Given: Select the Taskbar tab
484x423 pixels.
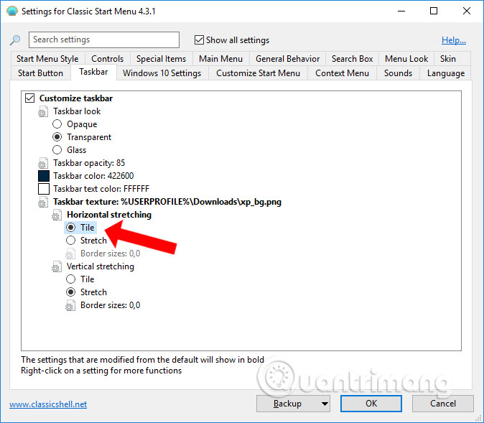Looking at the screenshot, I should (93, 73).
